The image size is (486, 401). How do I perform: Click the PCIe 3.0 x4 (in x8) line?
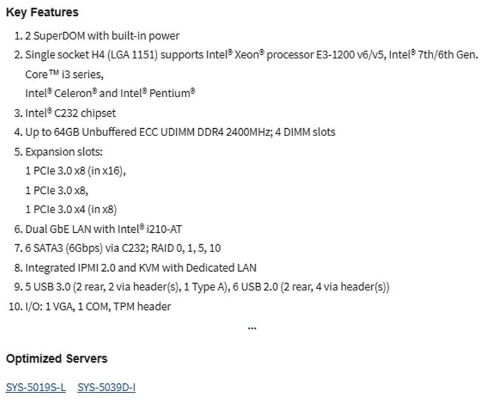coord(71,210)
